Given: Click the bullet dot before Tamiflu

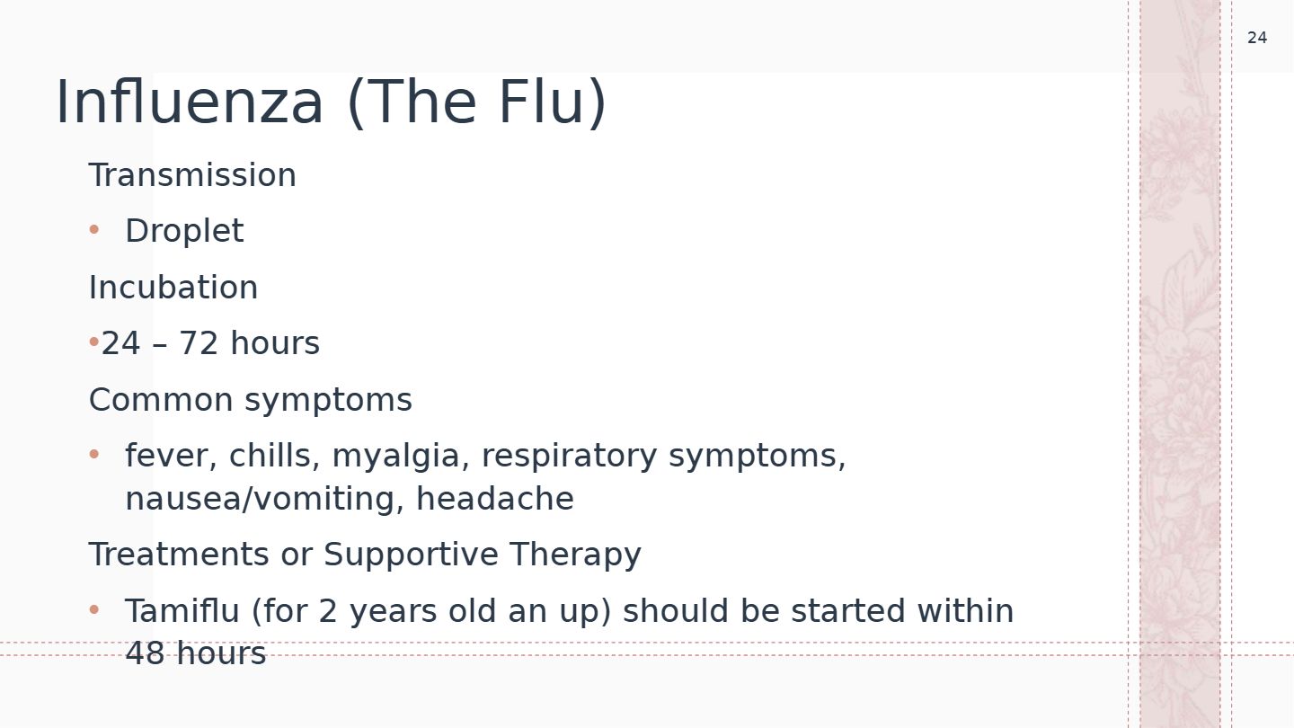Looking at the screenshot, I should 94,610.
